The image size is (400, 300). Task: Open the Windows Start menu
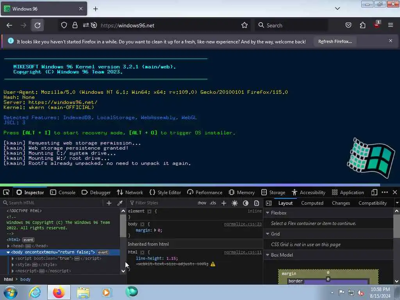(11, 292)
